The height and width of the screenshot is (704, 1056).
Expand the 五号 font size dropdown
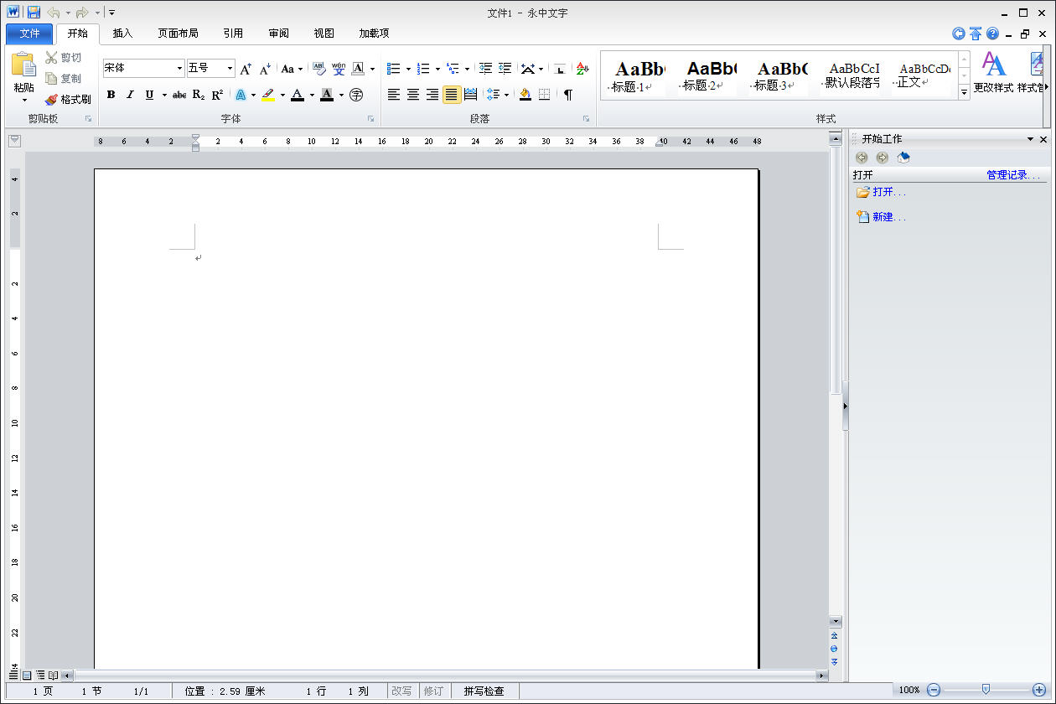pyautogui.click(x=230, y=69)
